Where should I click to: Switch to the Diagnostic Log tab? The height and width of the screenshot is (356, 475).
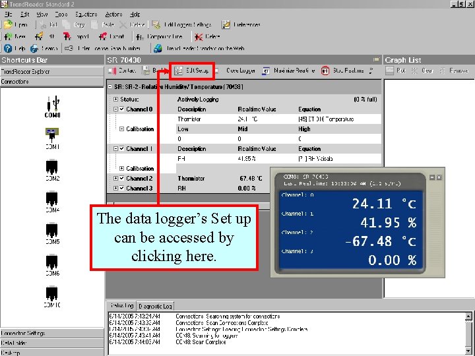155,306
